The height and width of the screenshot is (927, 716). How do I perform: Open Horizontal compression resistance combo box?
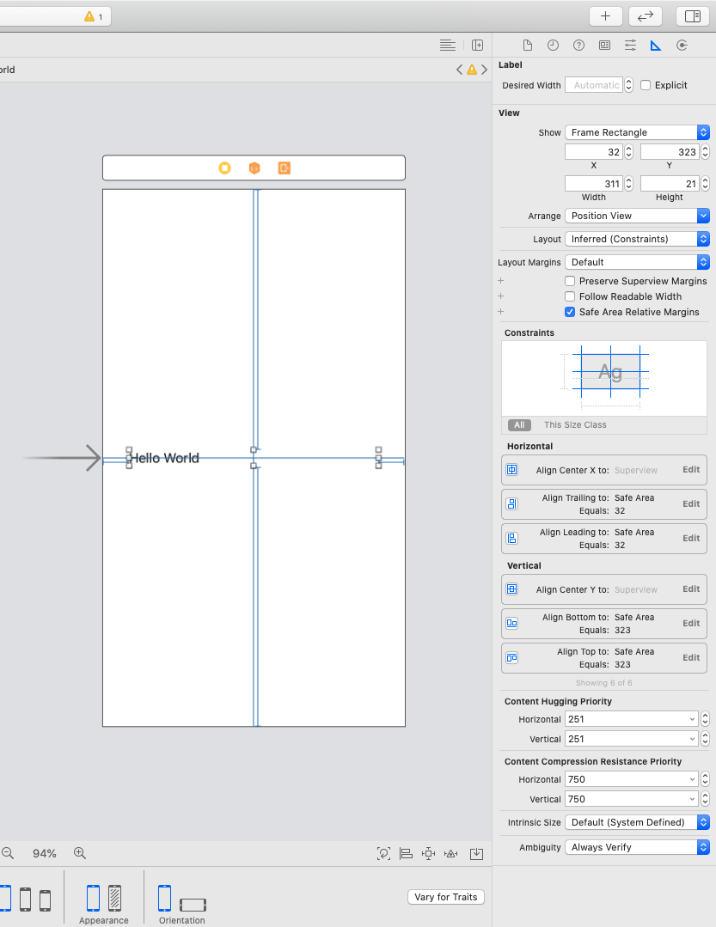pyautogui.click(x=632, y=779)
